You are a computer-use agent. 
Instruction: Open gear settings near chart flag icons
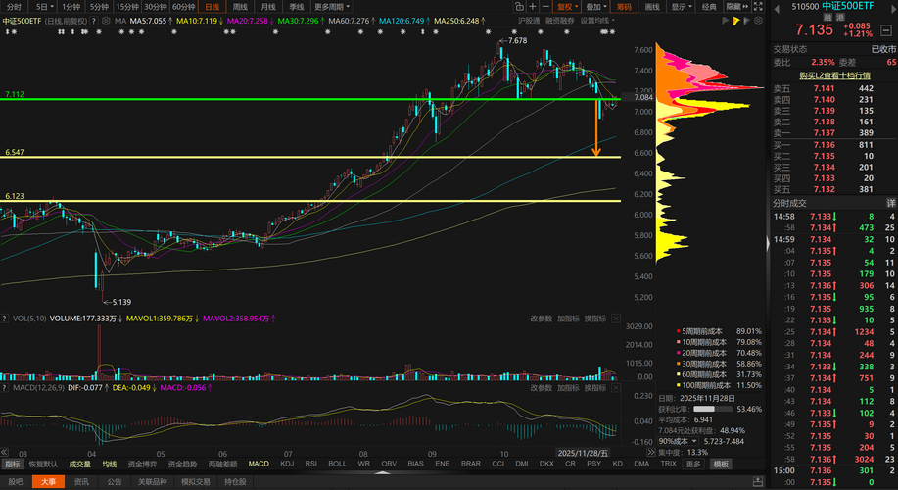(758, 21)
